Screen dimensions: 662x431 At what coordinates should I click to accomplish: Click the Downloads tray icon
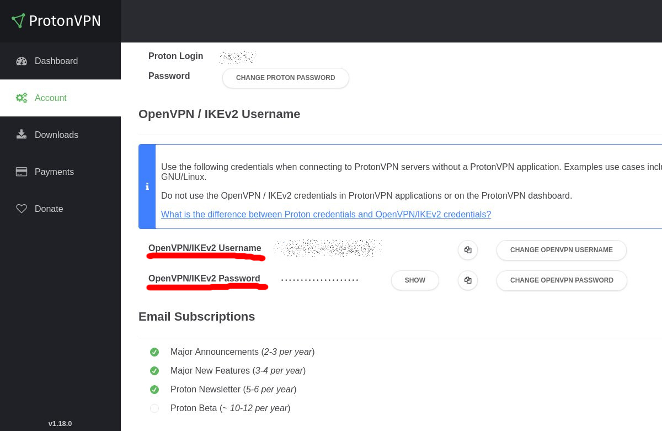coord(22,134)
